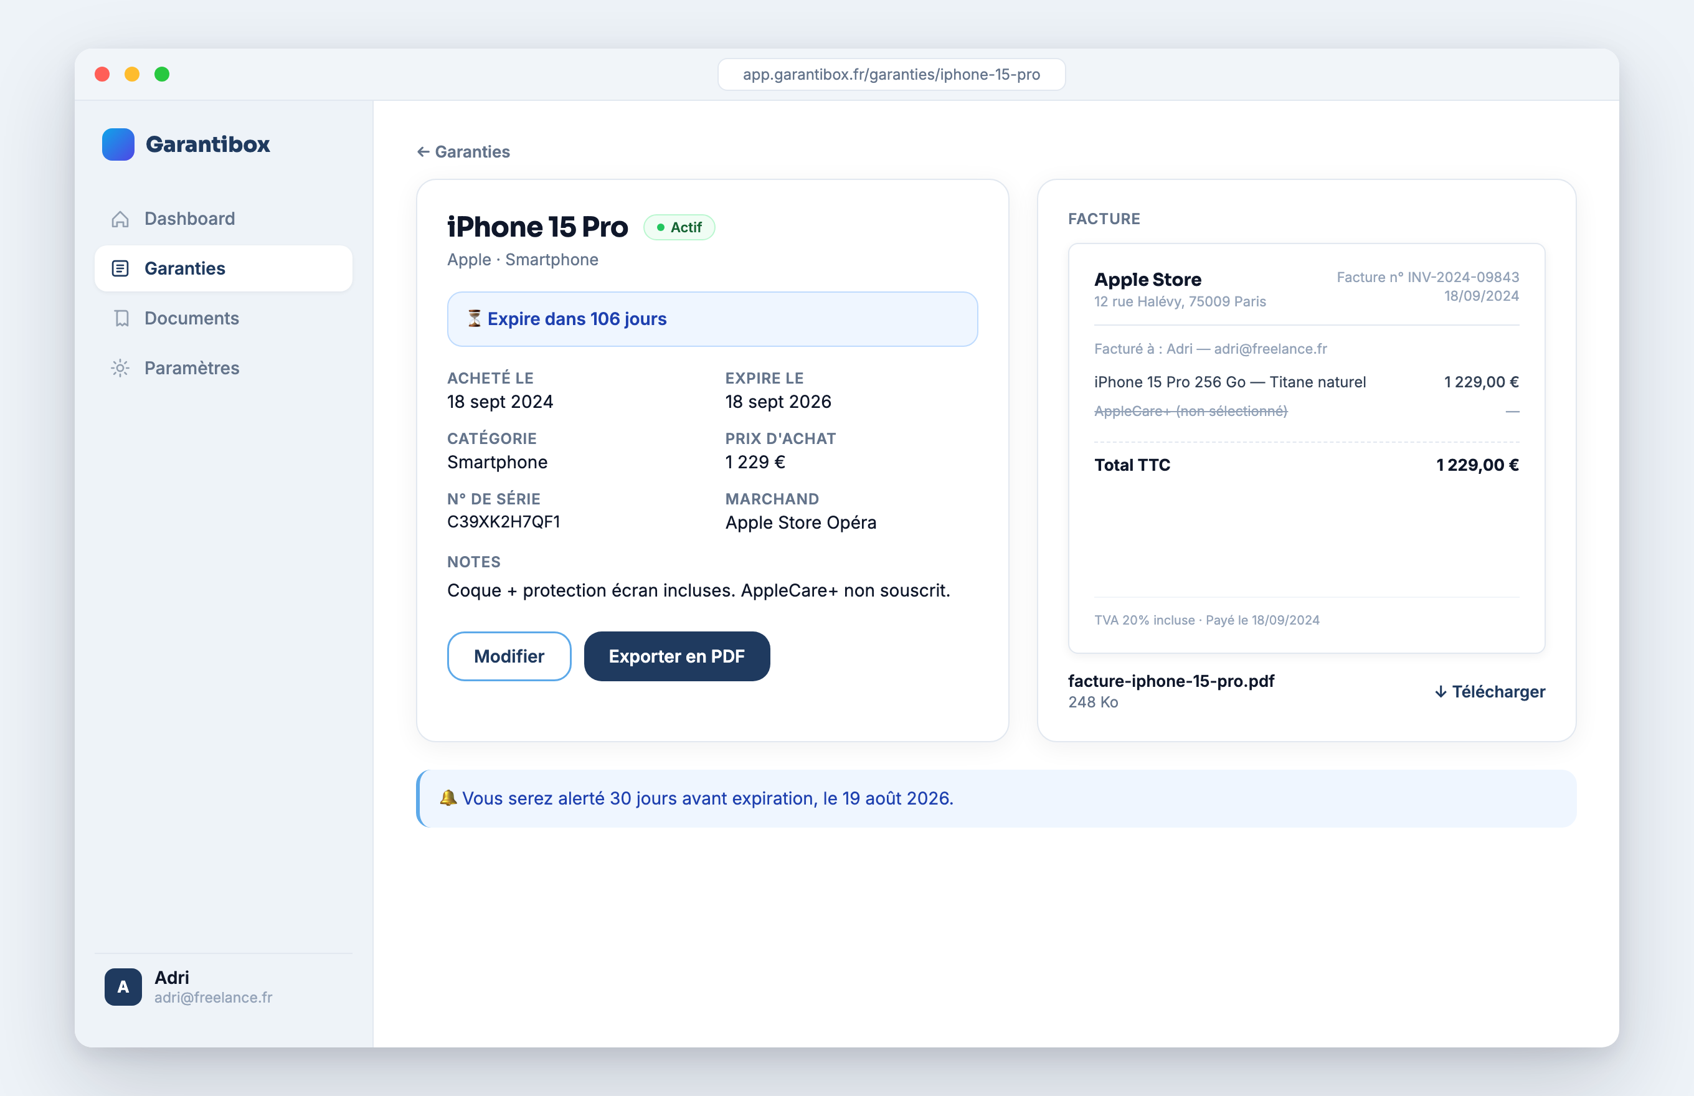Export the warranty with Exporter en PDF
The width and height of the screenshot is (1694, 1096).
[x=677, y=656]
